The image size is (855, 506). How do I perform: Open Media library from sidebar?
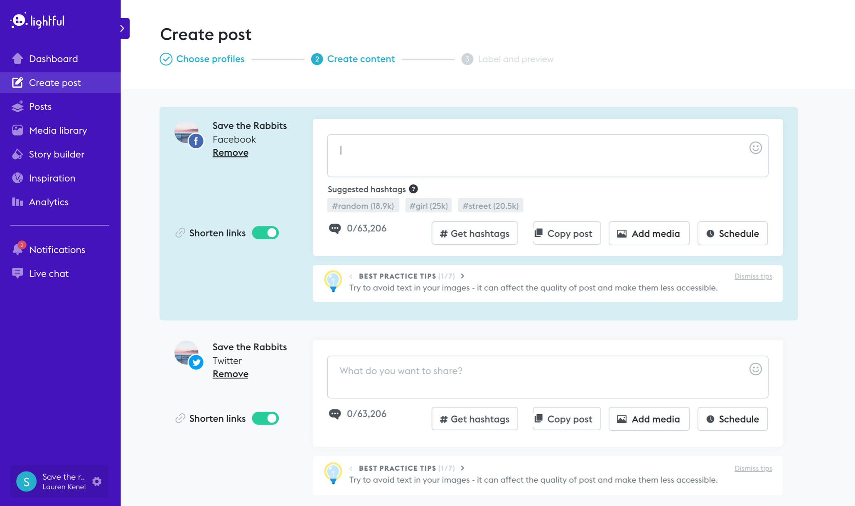pyautogui.click(x=58, y=130)
